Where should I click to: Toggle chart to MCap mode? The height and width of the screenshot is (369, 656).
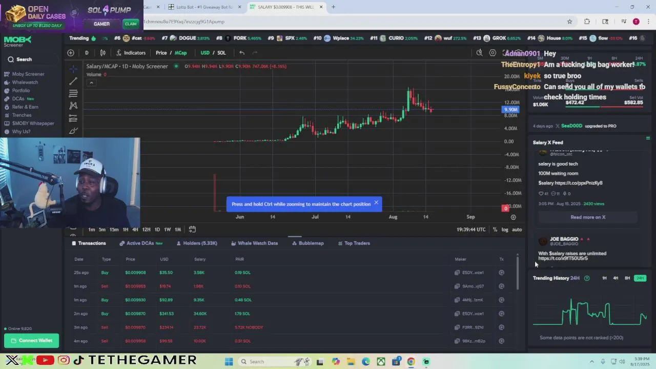(180, 53)
